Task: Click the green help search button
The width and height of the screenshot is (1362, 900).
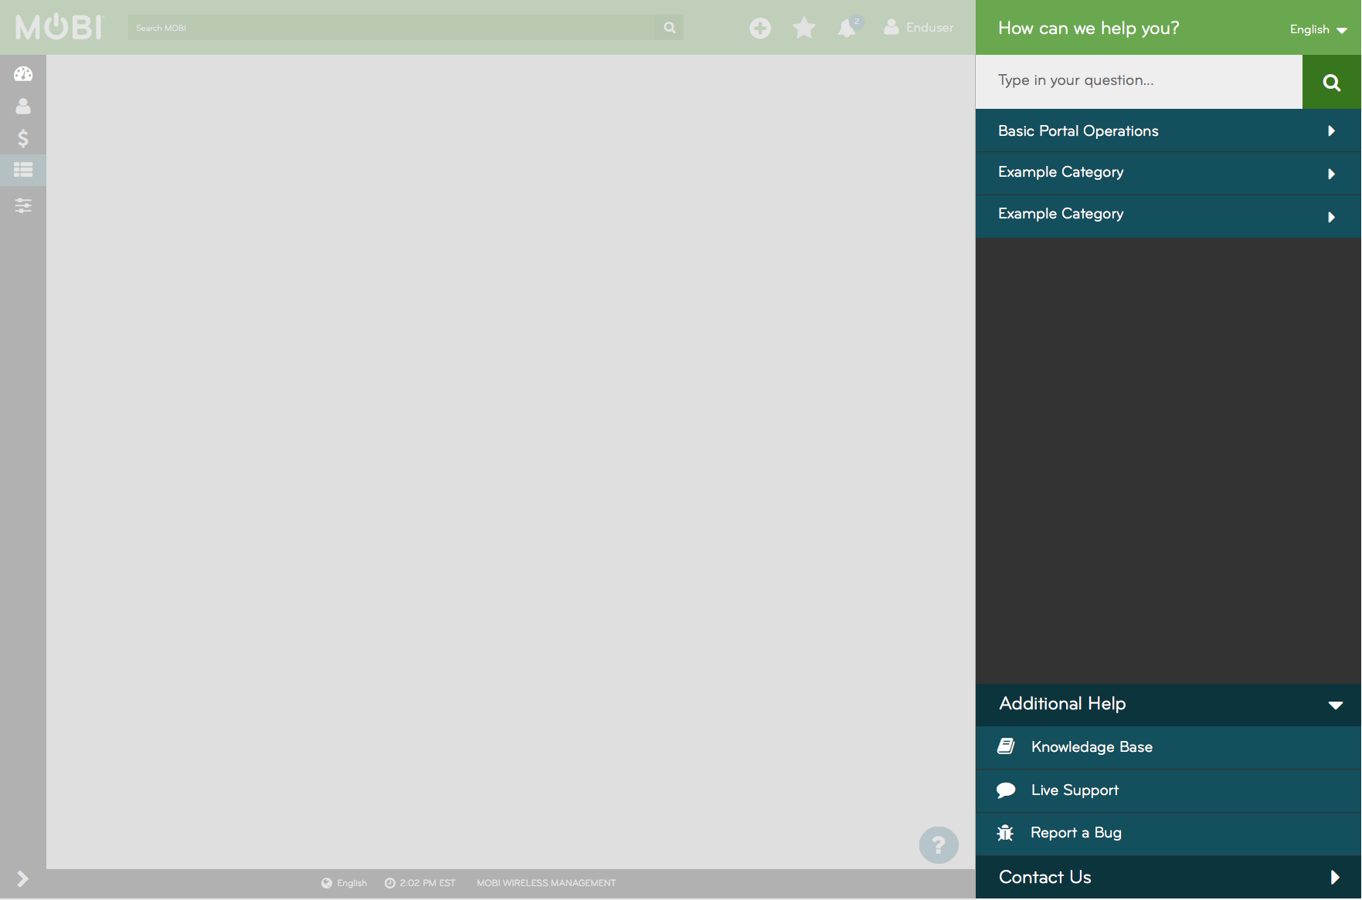Action: coord(1331,82)
